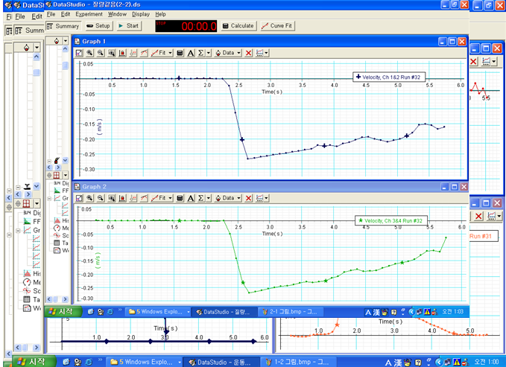Click the red X remove icon in Graph 1
The image size is (506, 367).
[248, 53]
